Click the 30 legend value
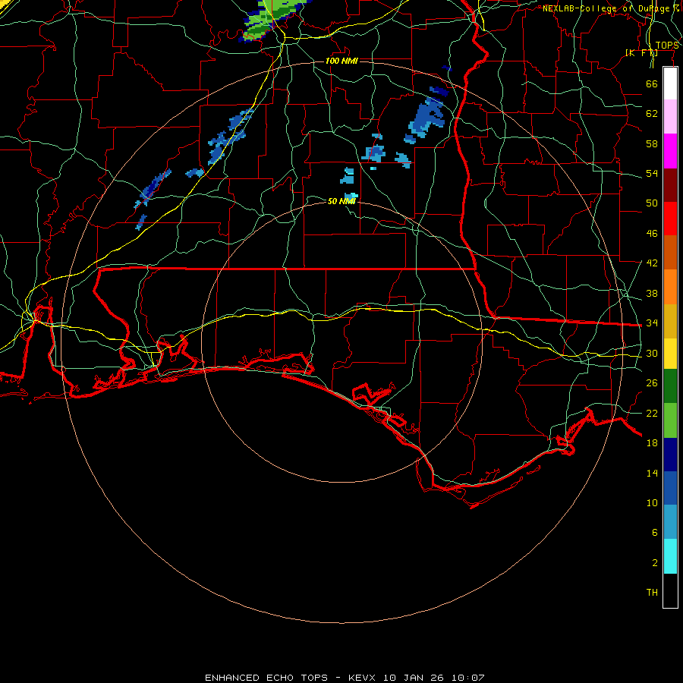This screenshot has height=683, width=683. (x=652, y=353)
